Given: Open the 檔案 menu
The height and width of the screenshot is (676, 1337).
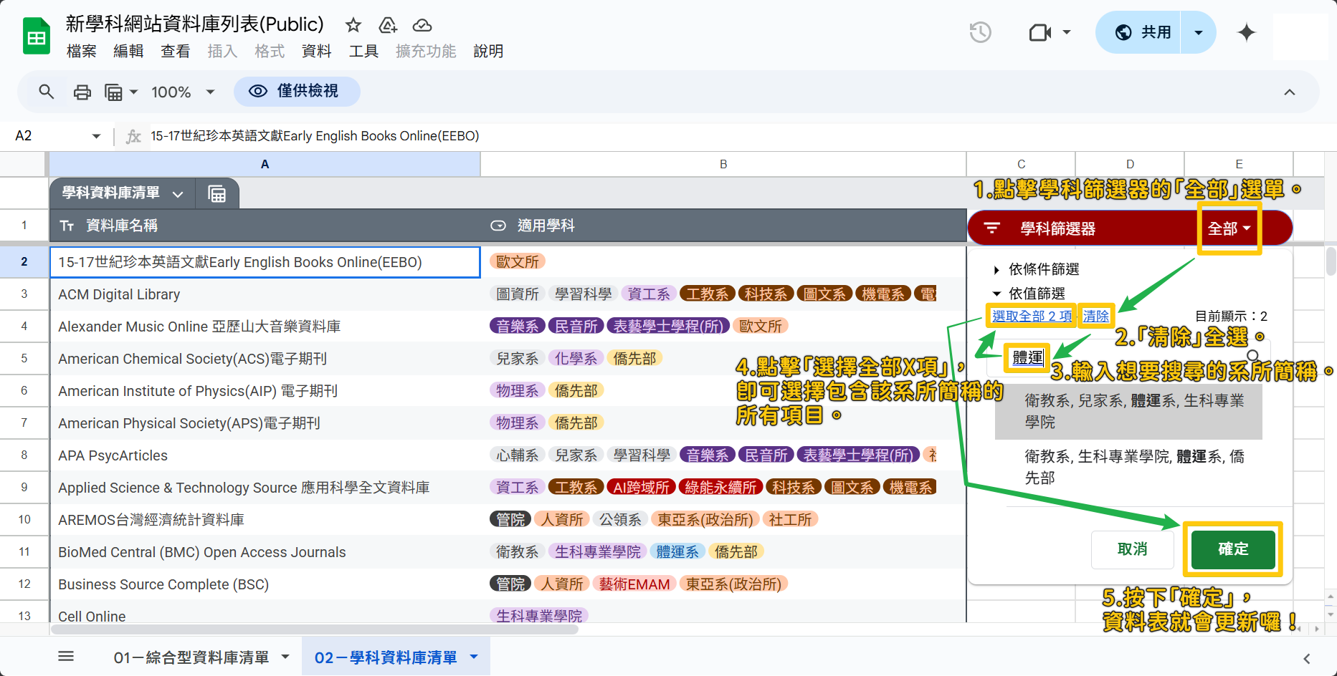Looking at the screenshot, I should click(81, 52).
